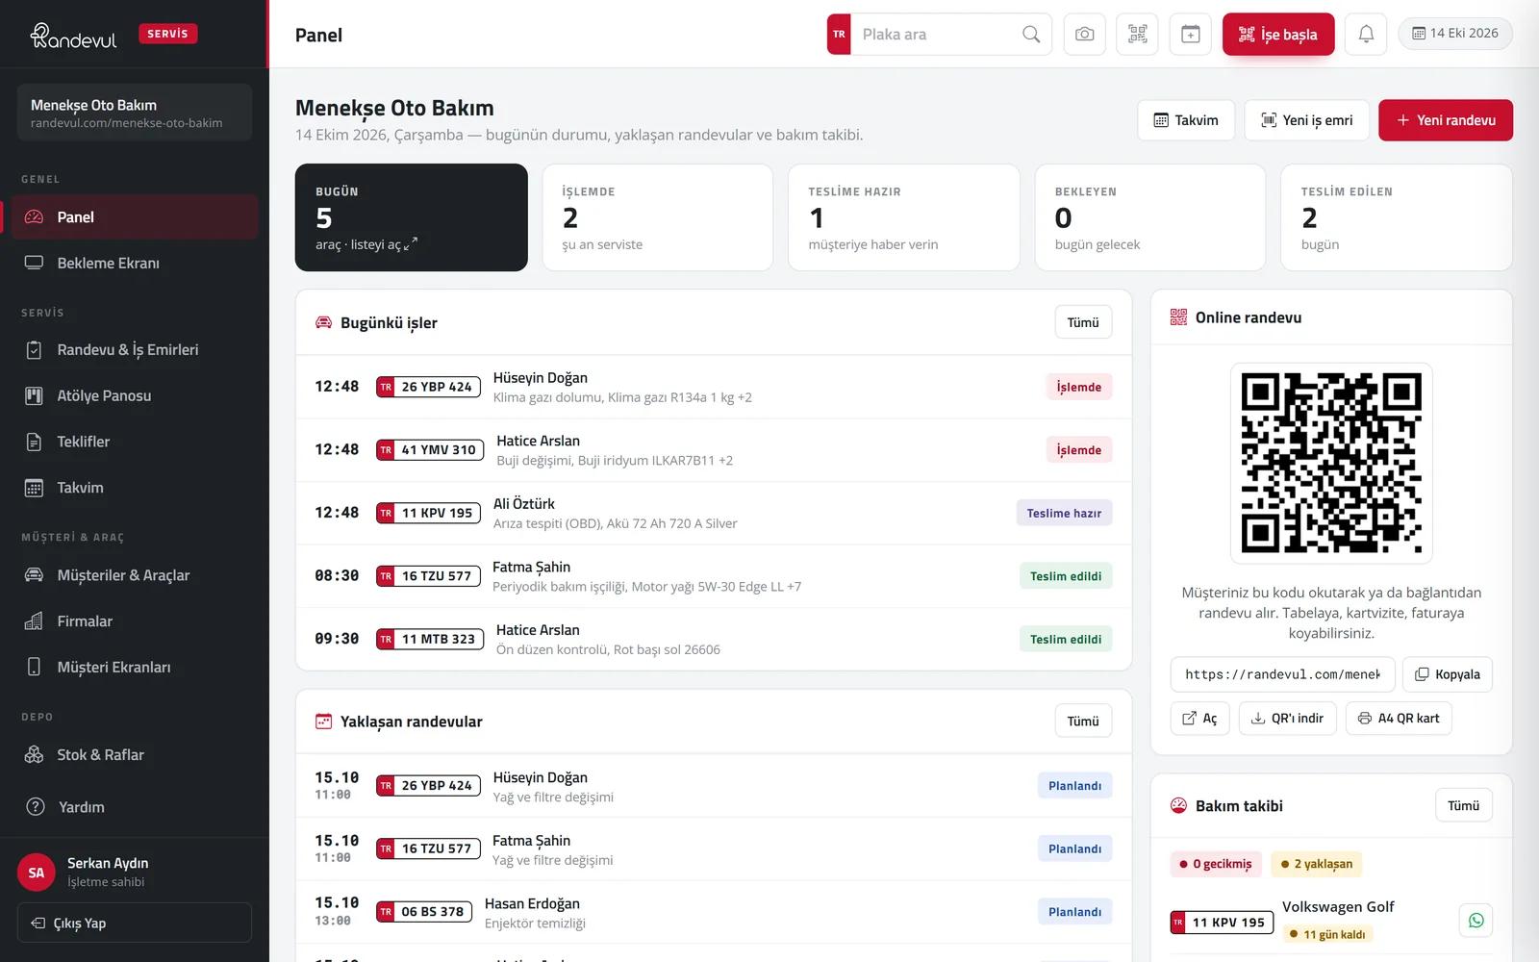Download QR with QR'ı indir
The height and width of the screenshot is (962, 1539).
(1287, 718)
